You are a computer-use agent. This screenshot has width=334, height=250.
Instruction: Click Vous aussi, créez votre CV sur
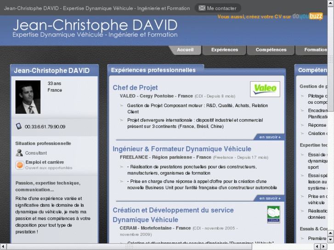tap(254, 17)
